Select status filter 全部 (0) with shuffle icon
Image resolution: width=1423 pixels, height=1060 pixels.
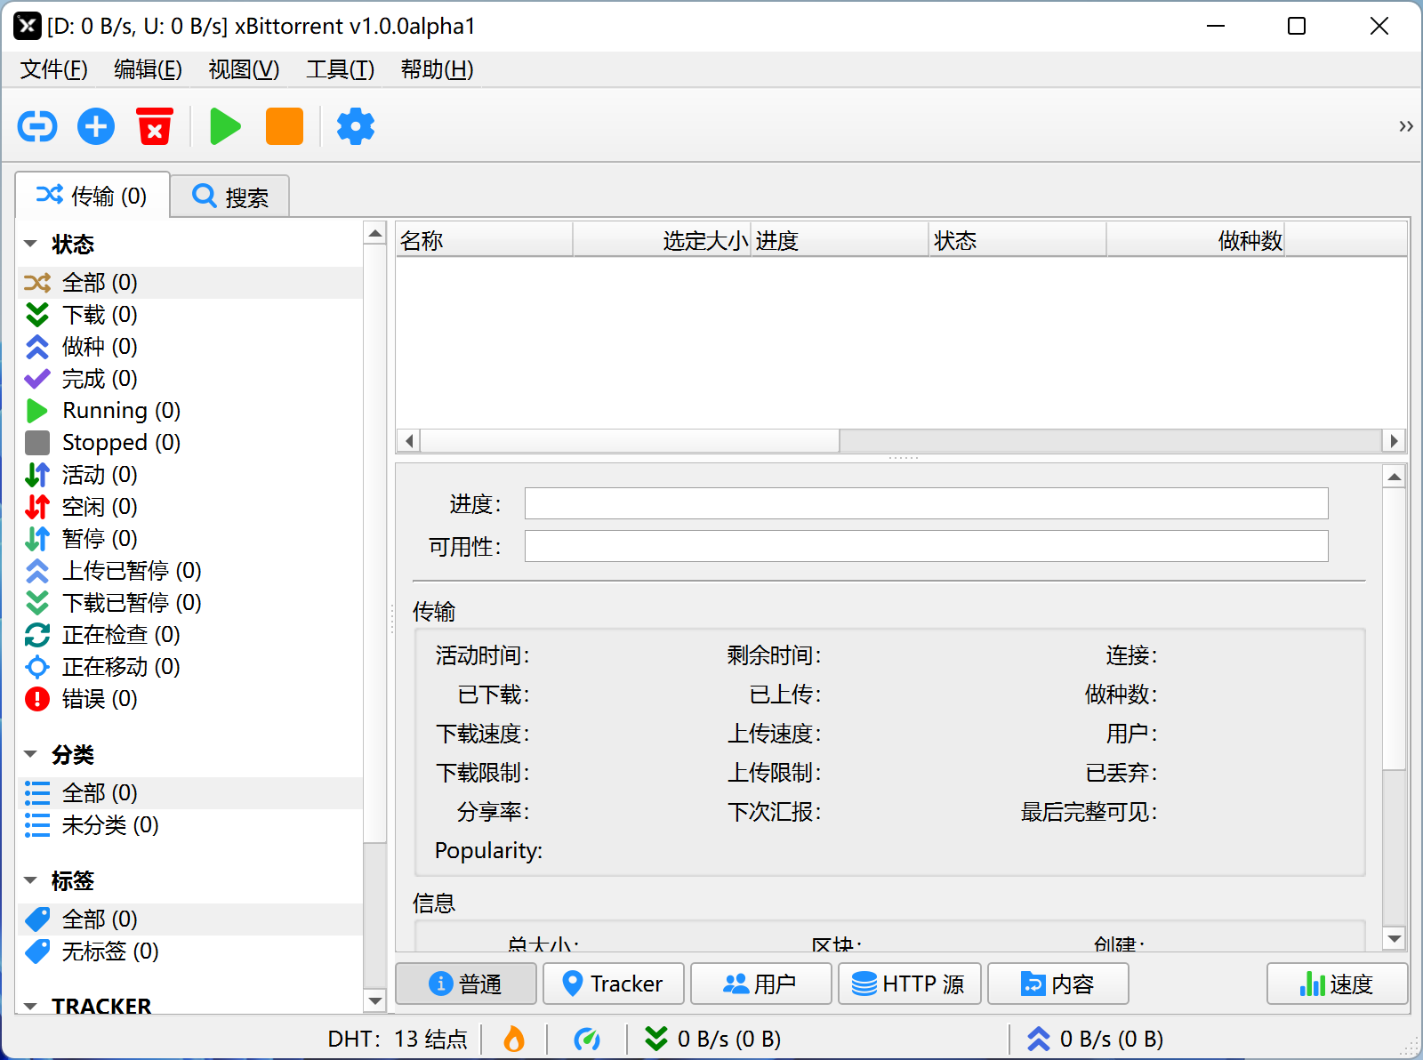coord(189,283)
